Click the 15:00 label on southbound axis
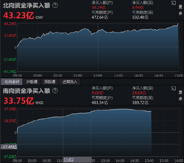The image size is (184, 163). point(149,161)
